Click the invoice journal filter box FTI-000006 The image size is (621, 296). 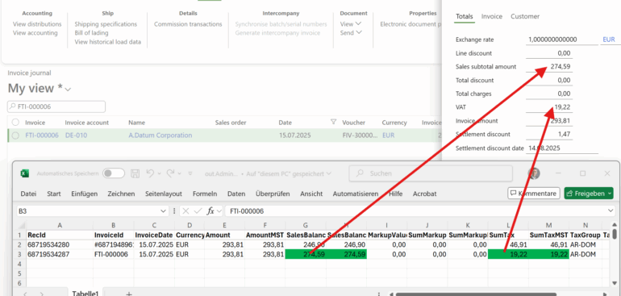(56, 106)
